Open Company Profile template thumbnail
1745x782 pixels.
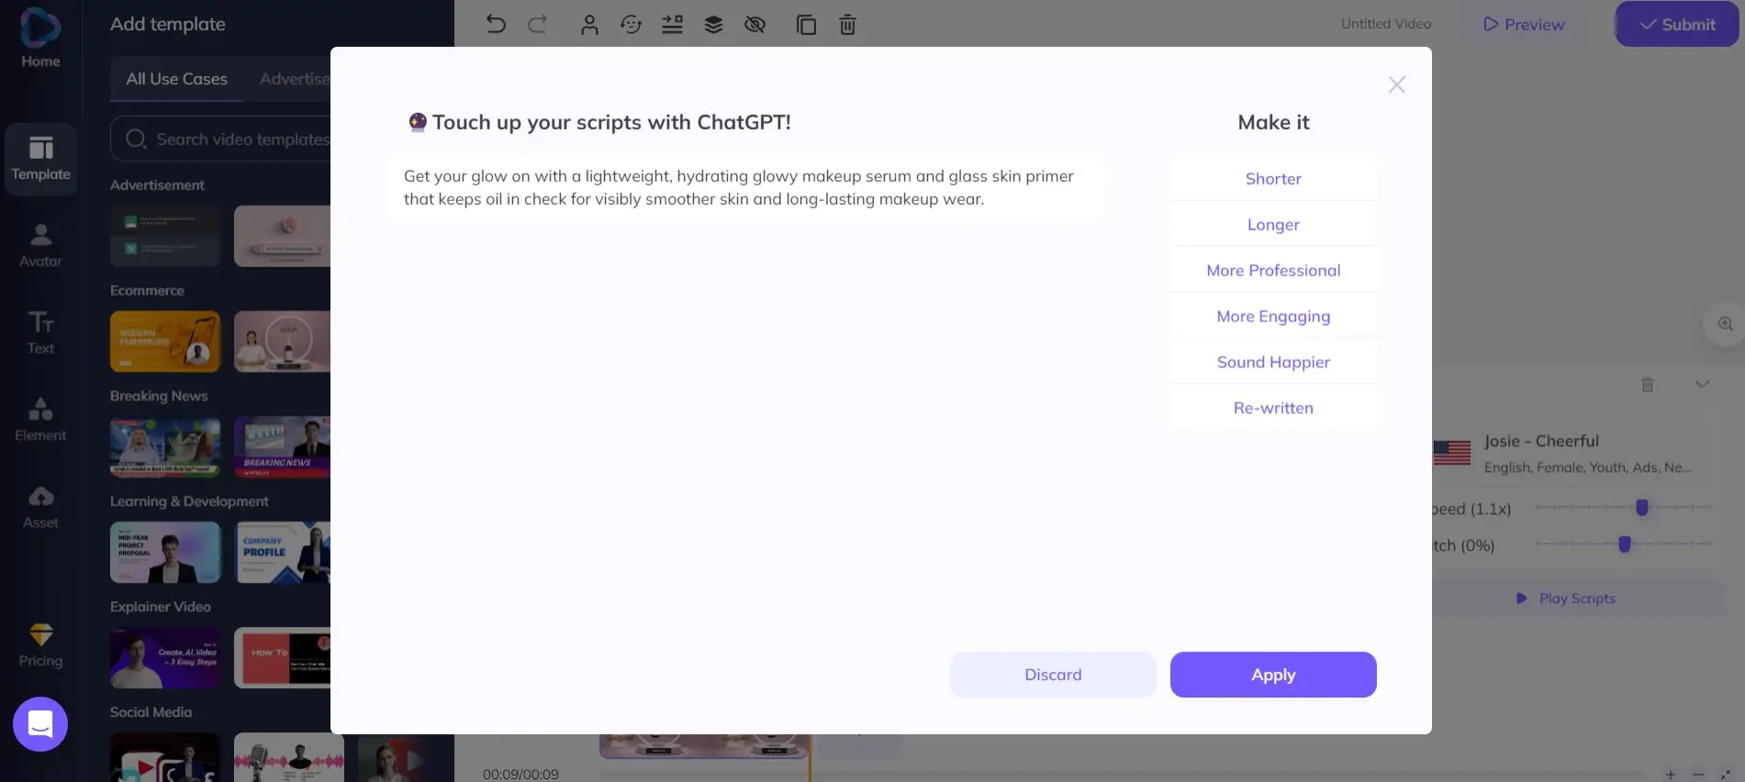(282, 553)
